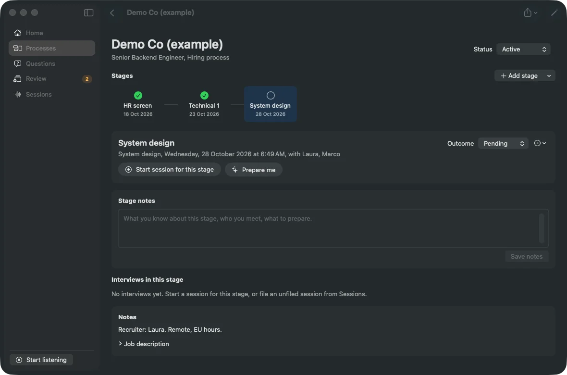Click the Technical 1 green checkmark
Image resolution: width=567 pixels, height=375 pixels.
(204, 95)
